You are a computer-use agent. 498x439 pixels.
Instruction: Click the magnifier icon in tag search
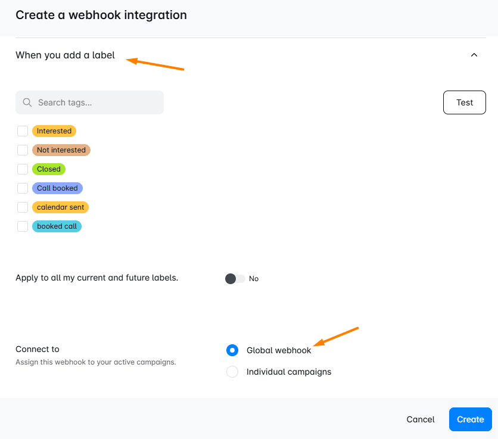pyautogui.click(x=27, y=102)
